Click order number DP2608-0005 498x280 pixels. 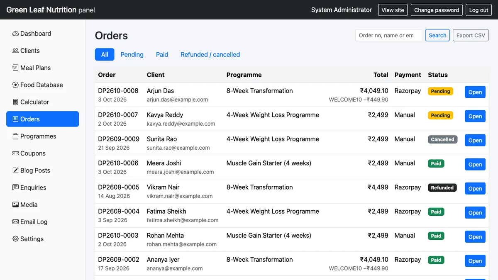(x=119, y=187)
